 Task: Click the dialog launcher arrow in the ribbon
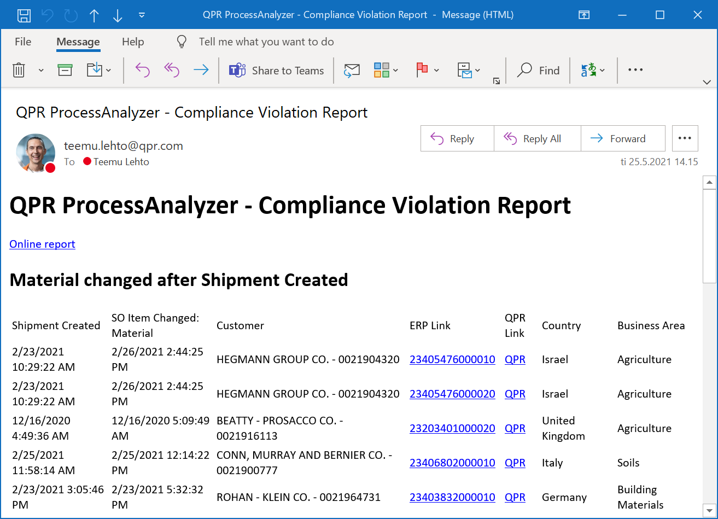pyautogui.click(x=496, y=81)
